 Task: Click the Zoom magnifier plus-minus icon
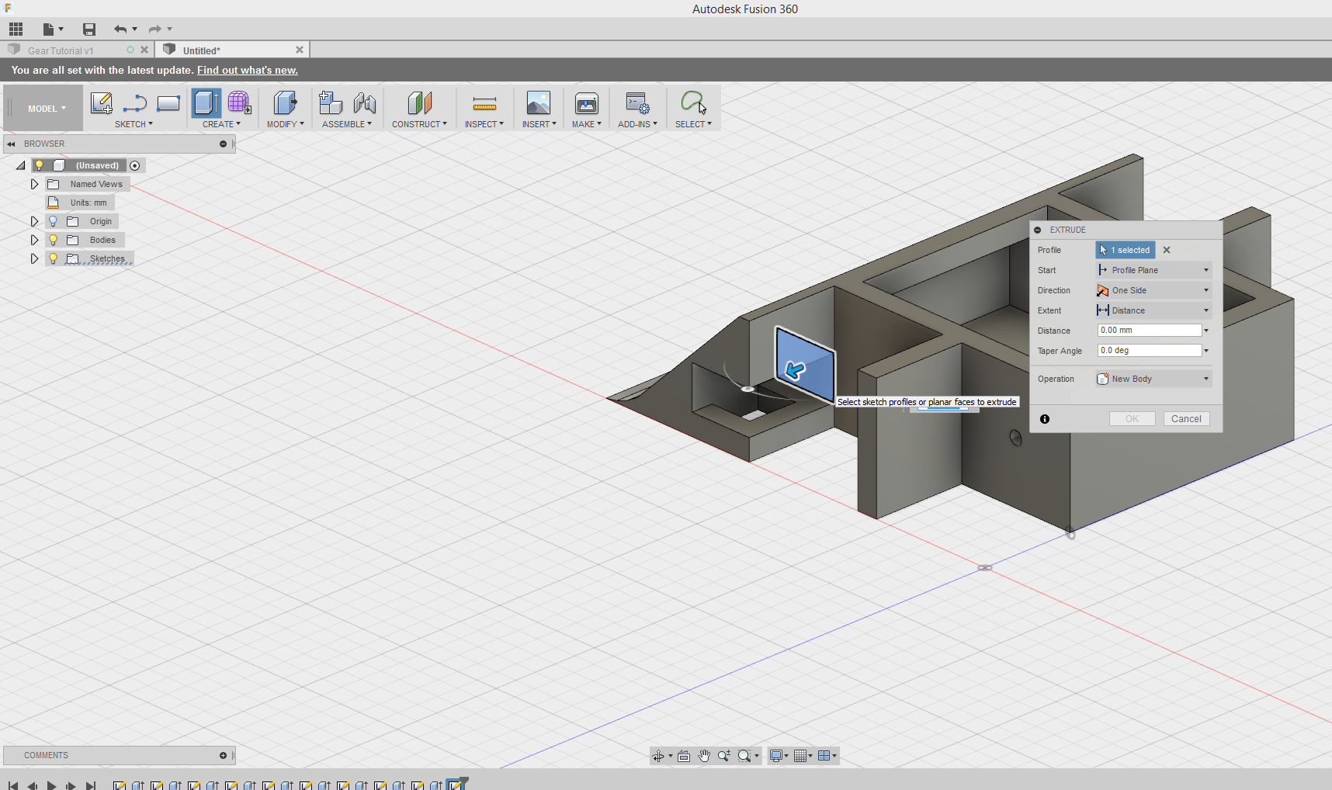pos(724,756)
